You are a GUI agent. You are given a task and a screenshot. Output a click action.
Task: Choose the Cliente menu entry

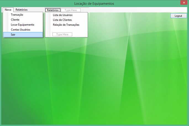tap(23, 20)
